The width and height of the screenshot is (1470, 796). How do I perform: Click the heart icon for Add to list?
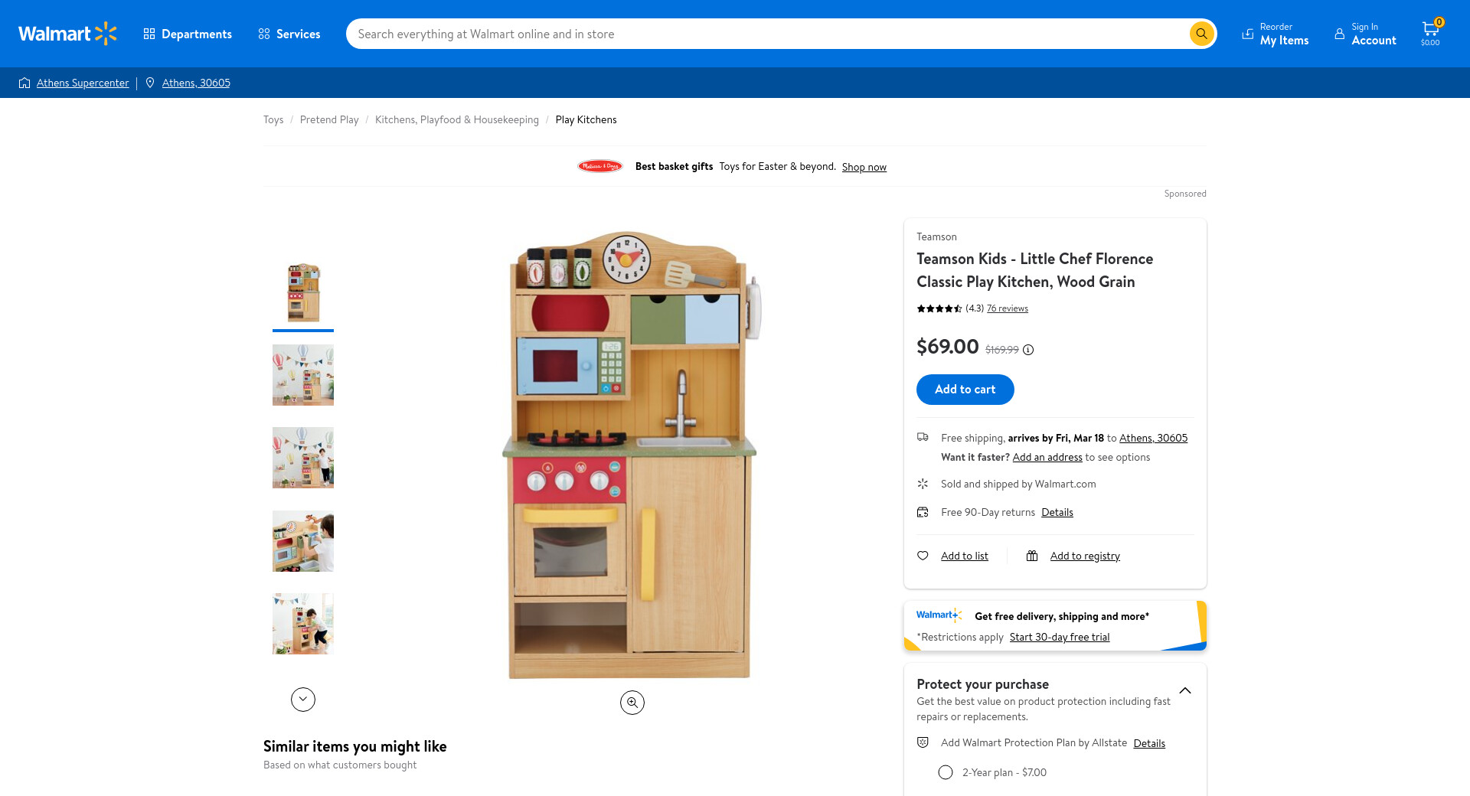923,556
